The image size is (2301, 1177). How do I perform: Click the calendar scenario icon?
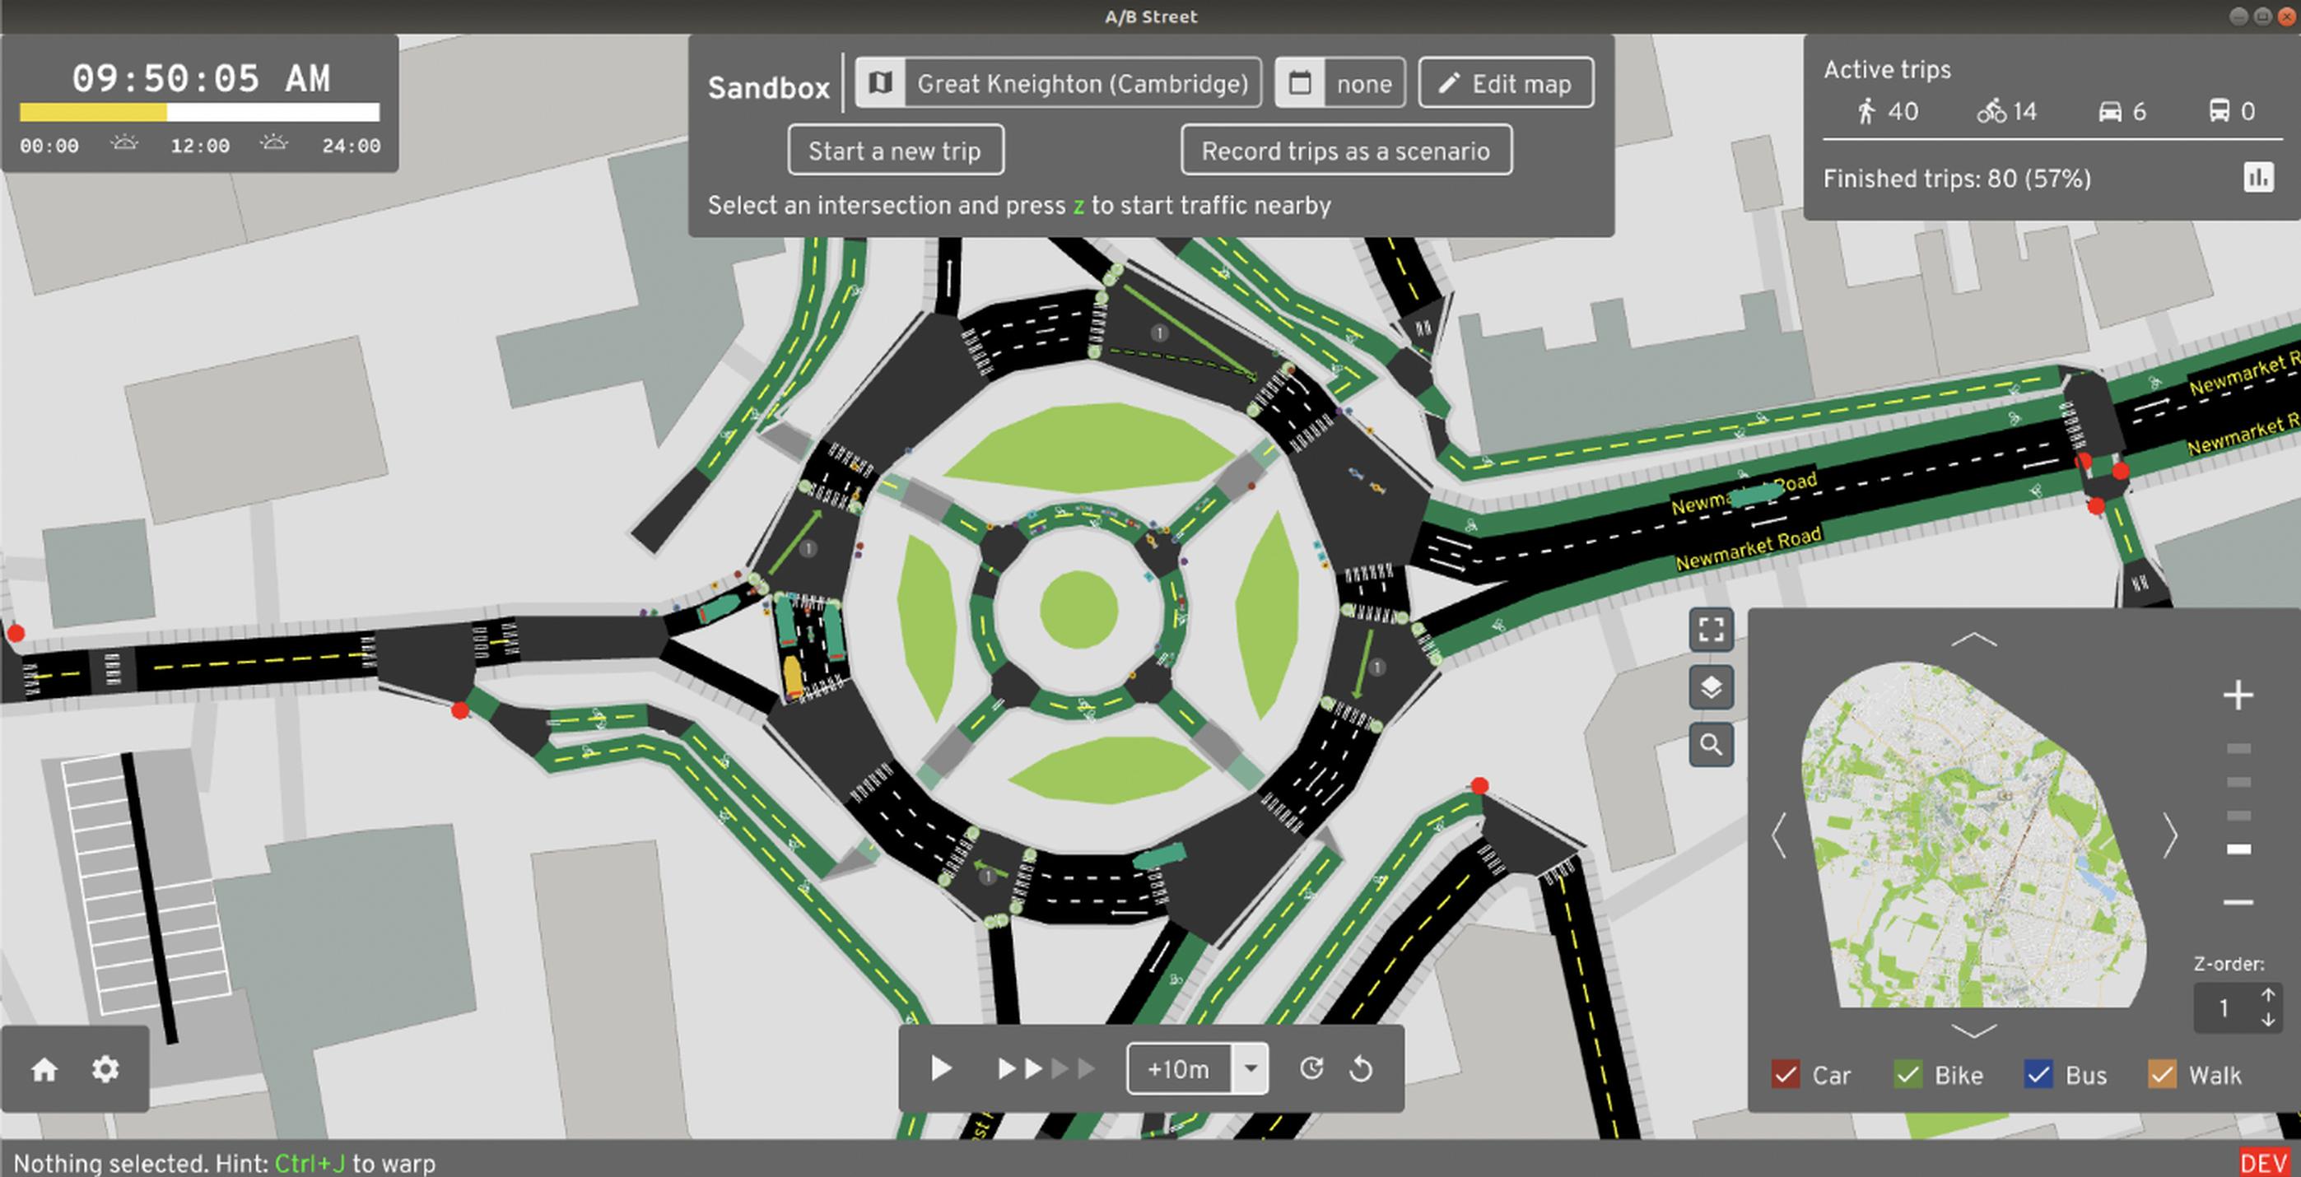click(1300, 83)
